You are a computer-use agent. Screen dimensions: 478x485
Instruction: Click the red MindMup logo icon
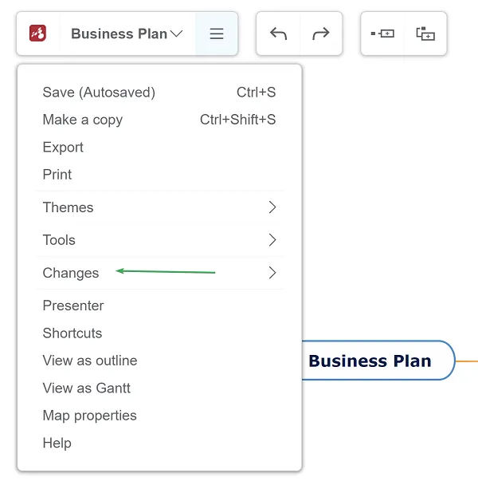point(37,34)
